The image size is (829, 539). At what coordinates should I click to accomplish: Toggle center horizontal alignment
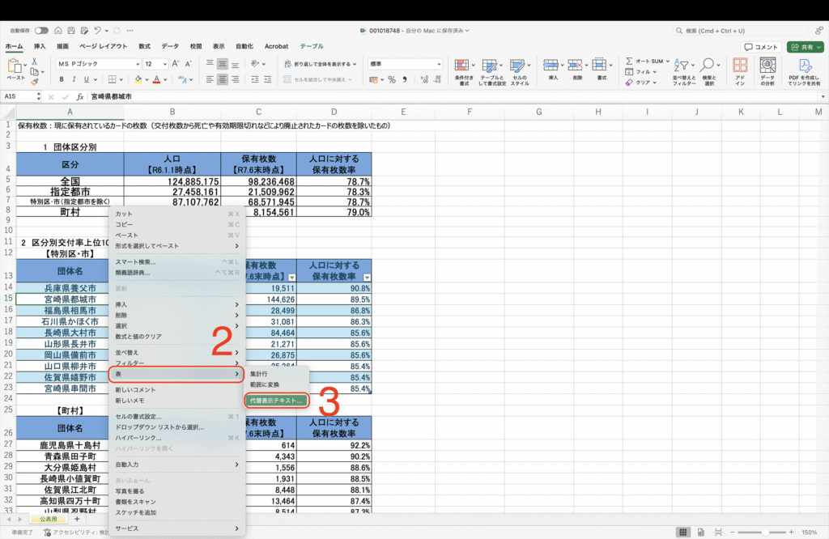[223, 79]
